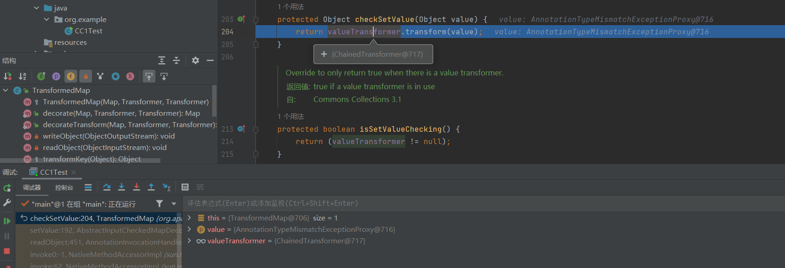Open the thread selector dropdown arrow
This screenshot has width=785, height=268.
(174, 204)
